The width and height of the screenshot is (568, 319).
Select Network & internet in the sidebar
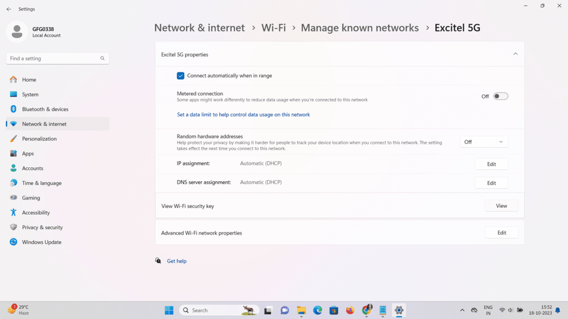coord(58,124)
